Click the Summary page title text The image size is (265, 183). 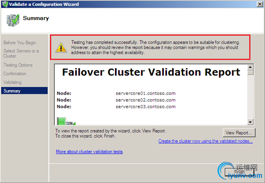[36, 18]
